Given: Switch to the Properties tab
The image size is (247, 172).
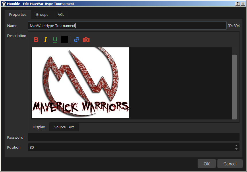Looking at the screenshot, I should pyautogui.click(x=18, y=14).
